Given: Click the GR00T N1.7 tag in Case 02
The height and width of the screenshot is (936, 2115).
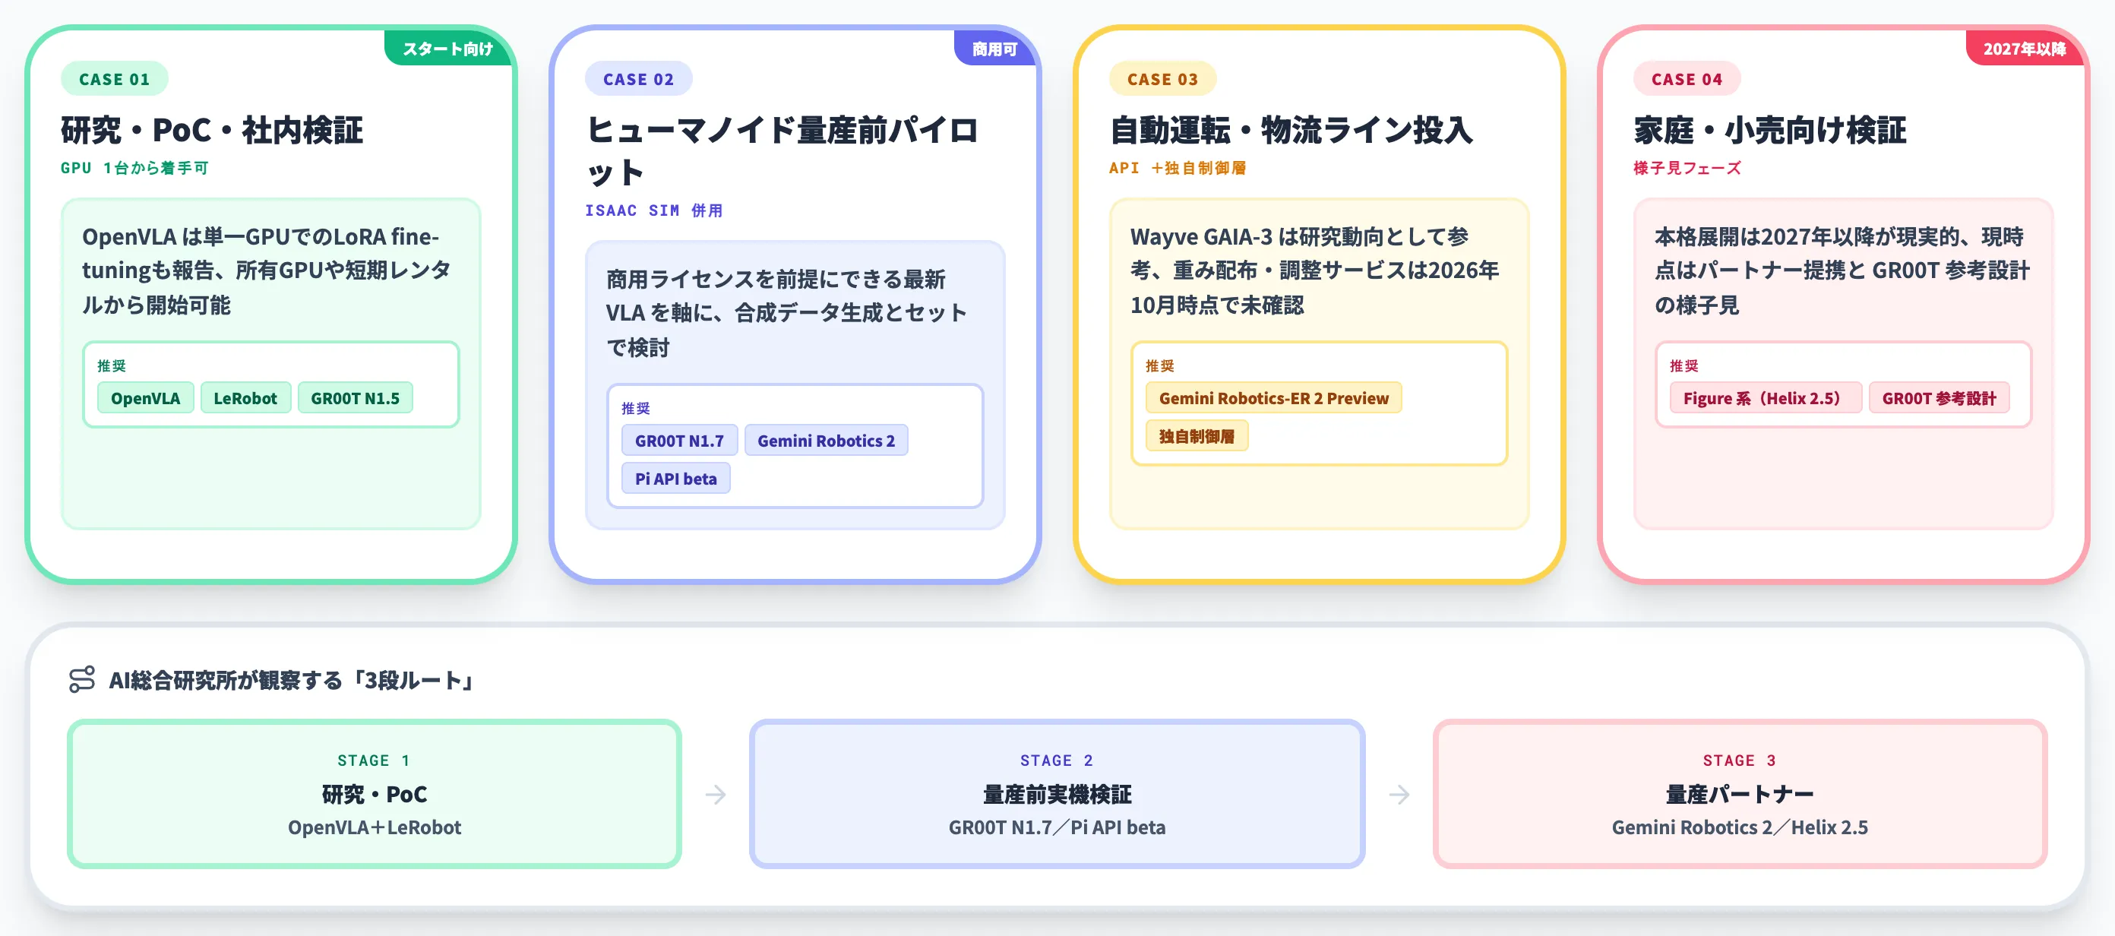Looking at the screenshot, I should point(679,441).
